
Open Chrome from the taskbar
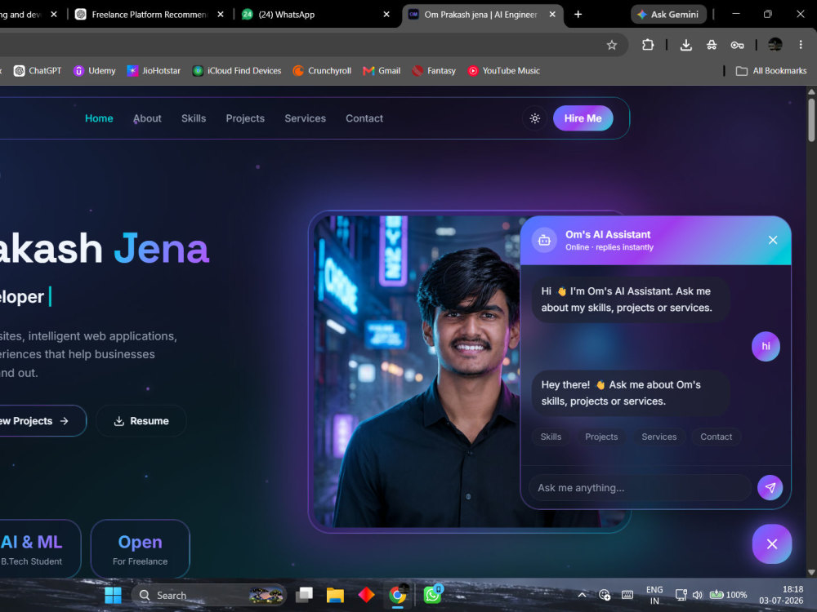(x=398, y=595)
